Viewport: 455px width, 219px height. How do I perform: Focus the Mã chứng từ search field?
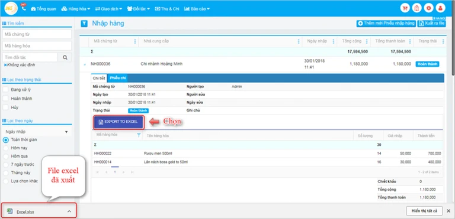(37, 34)
